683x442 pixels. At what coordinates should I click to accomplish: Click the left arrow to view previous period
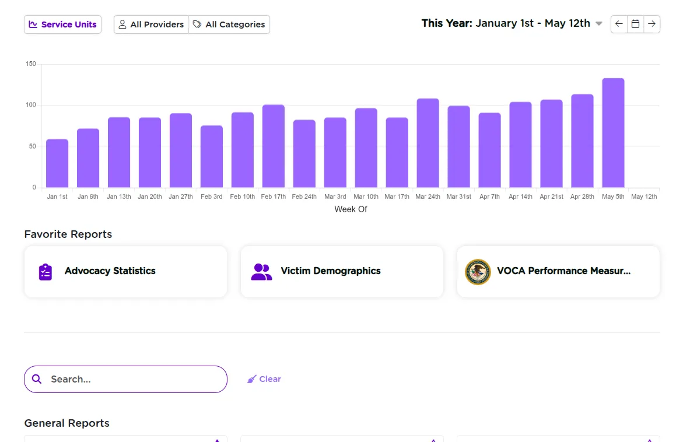tap(619, 24)
